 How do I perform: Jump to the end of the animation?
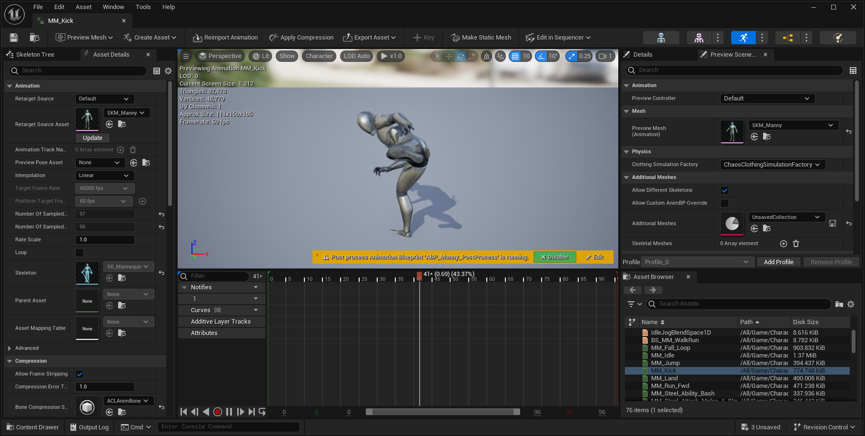click(x=251, y=412)
